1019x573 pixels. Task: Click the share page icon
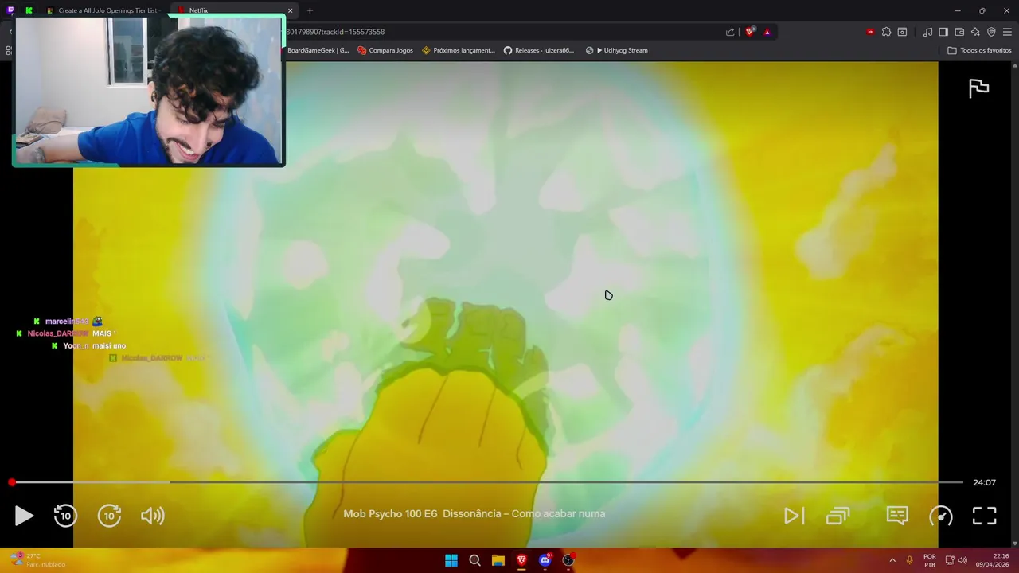point(730,32)
